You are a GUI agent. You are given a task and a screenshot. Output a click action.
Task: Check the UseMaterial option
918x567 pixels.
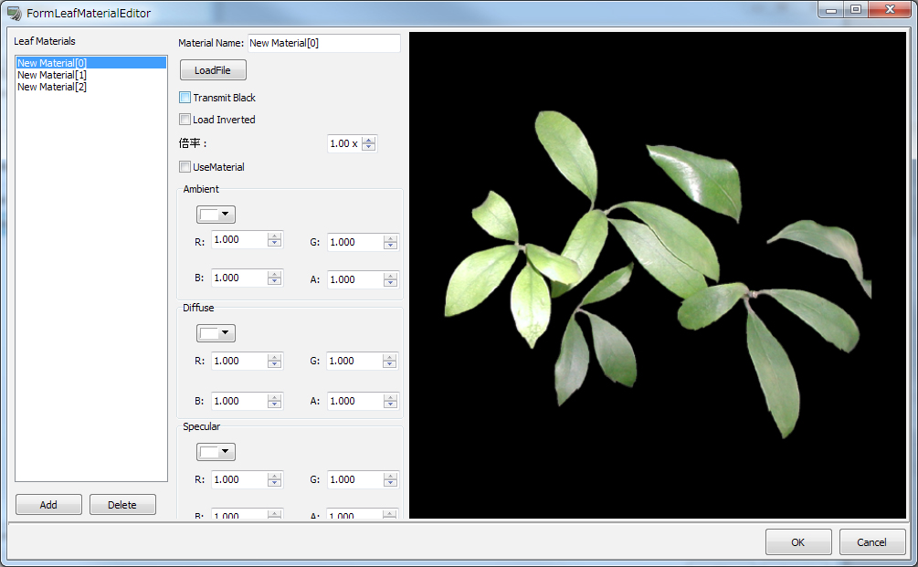(x=185, y=167)
